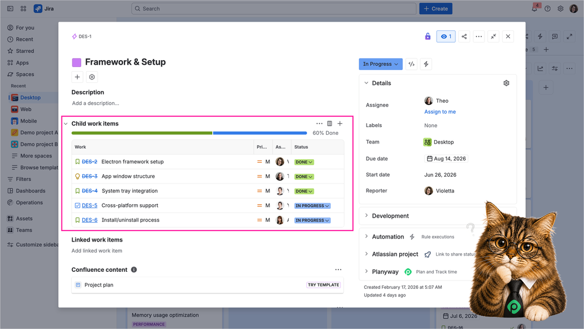The width and height of the screenshot is (584, 329).
Task: Click the notifications bell icon
Action: [534, 9]
